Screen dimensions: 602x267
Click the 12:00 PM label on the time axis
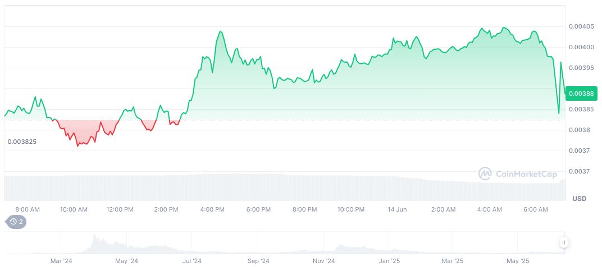pos(120,209)
